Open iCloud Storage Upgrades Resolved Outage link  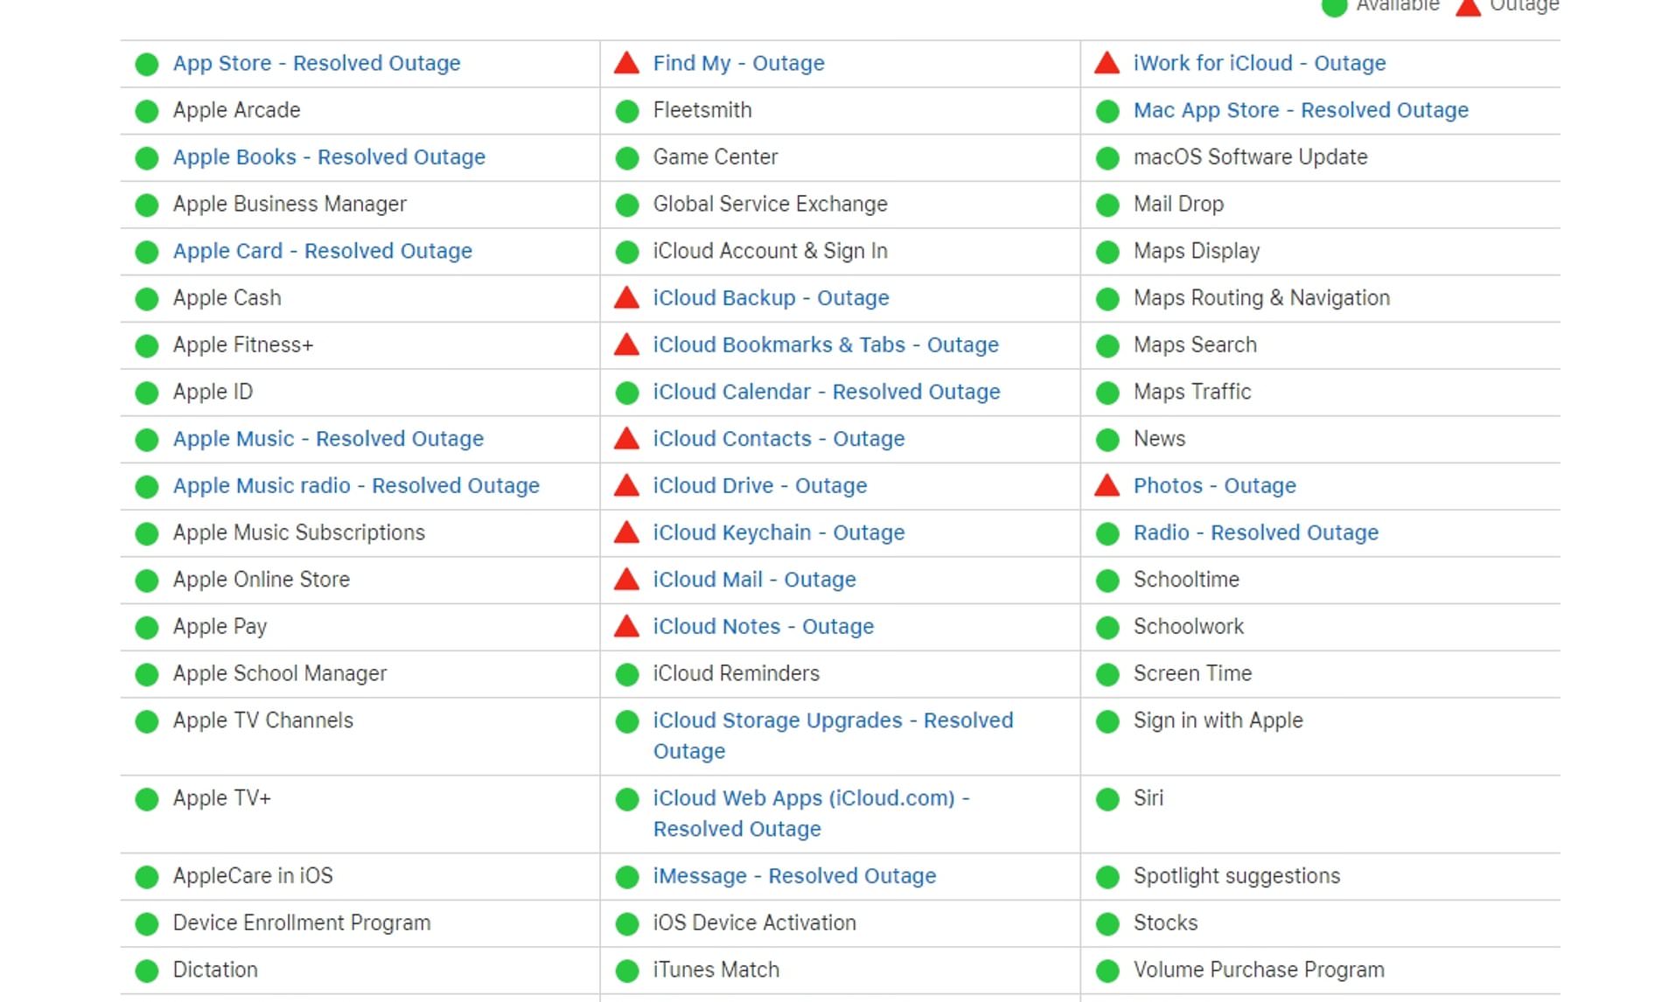pyautogui.click(x=833, y=735)
